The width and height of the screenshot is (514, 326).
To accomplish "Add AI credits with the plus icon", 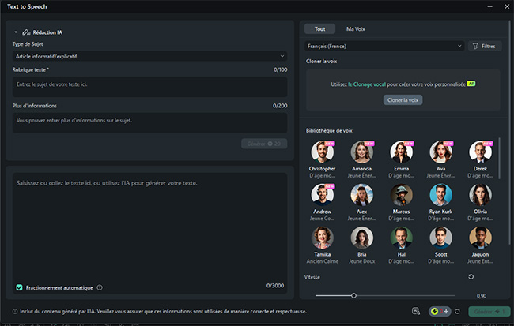I will (446, 312).
